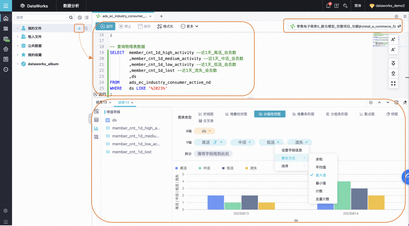Open the history clock icon
Image resolution: width=409 pixels, height=226 pixels.
pos(80,17)
